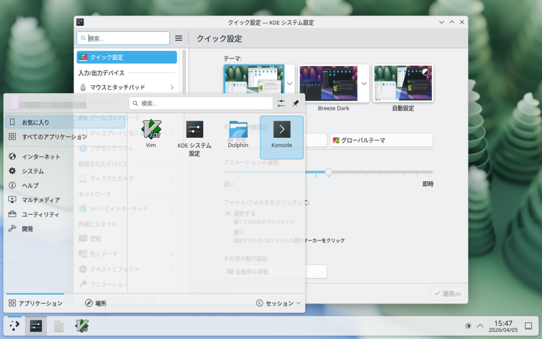
Task: Open the dropdown arrow beside Breeze Dark theme
Action: click(x=364, y=84)
